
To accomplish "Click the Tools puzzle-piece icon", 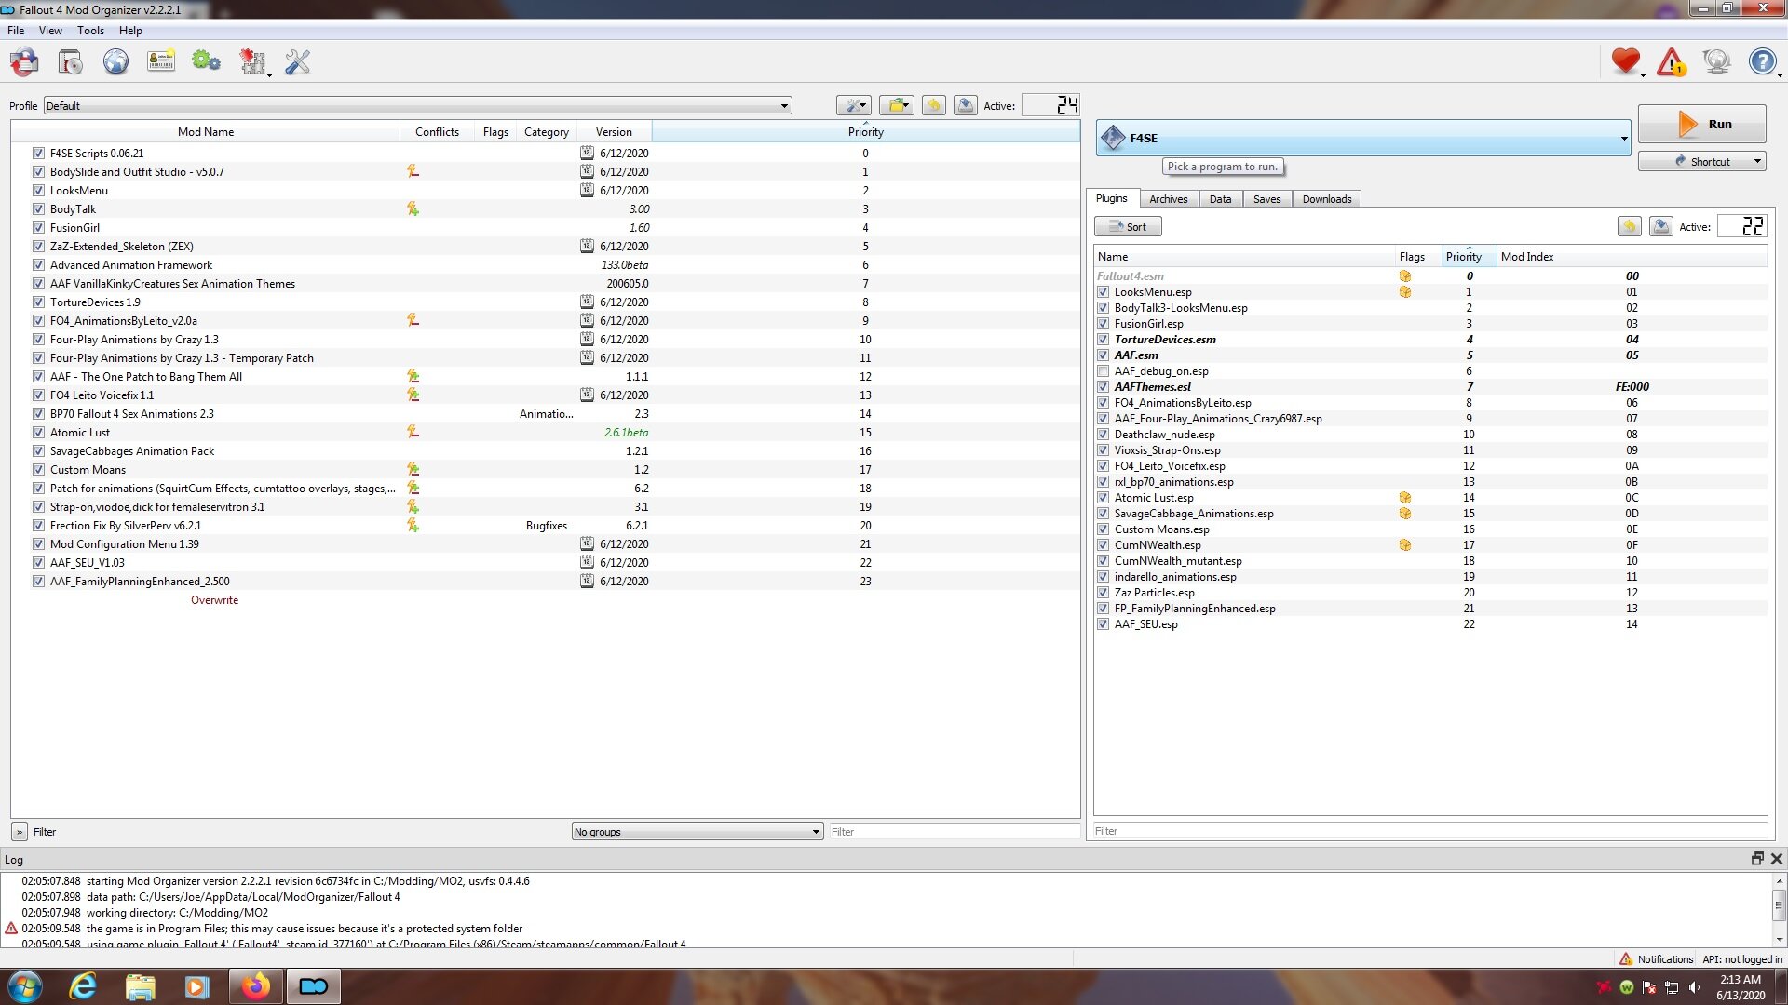I will 252,62.
